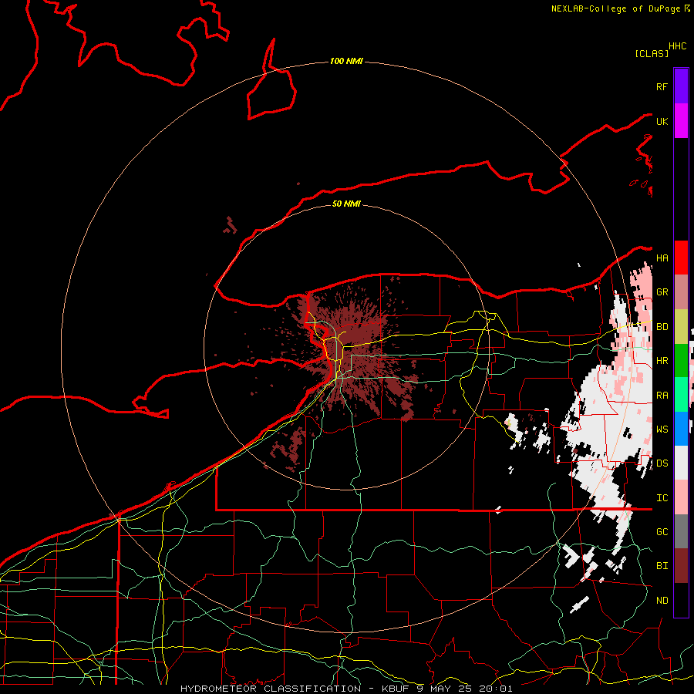The width and height of the screenshot is (694, 694).
Task: Click the 100 NMI range ring label
Action: pyautogui.click(x=346, y=61)
